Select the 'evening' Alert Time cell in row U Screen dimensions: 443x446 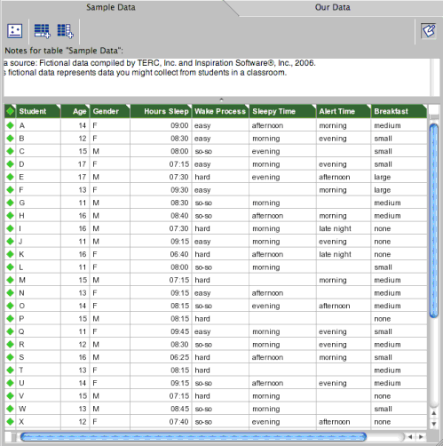pos(344,383)
